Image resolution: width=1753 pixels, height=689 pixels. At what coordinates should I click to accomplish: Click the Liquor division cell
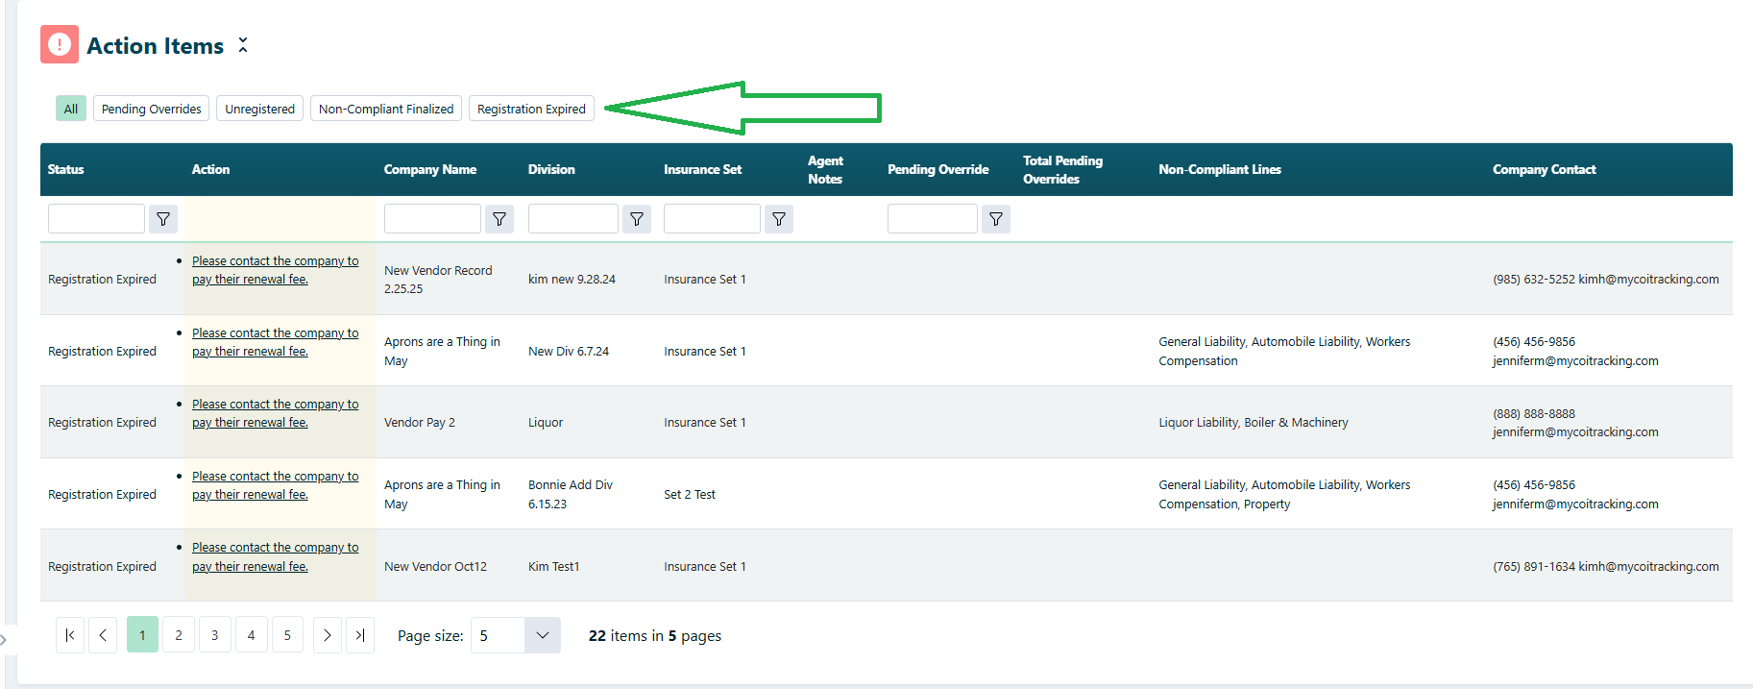(x=546, y=422)
